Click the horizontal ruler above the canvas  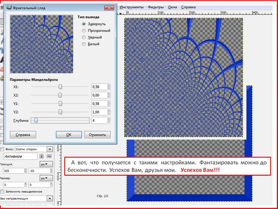point(195,13)
